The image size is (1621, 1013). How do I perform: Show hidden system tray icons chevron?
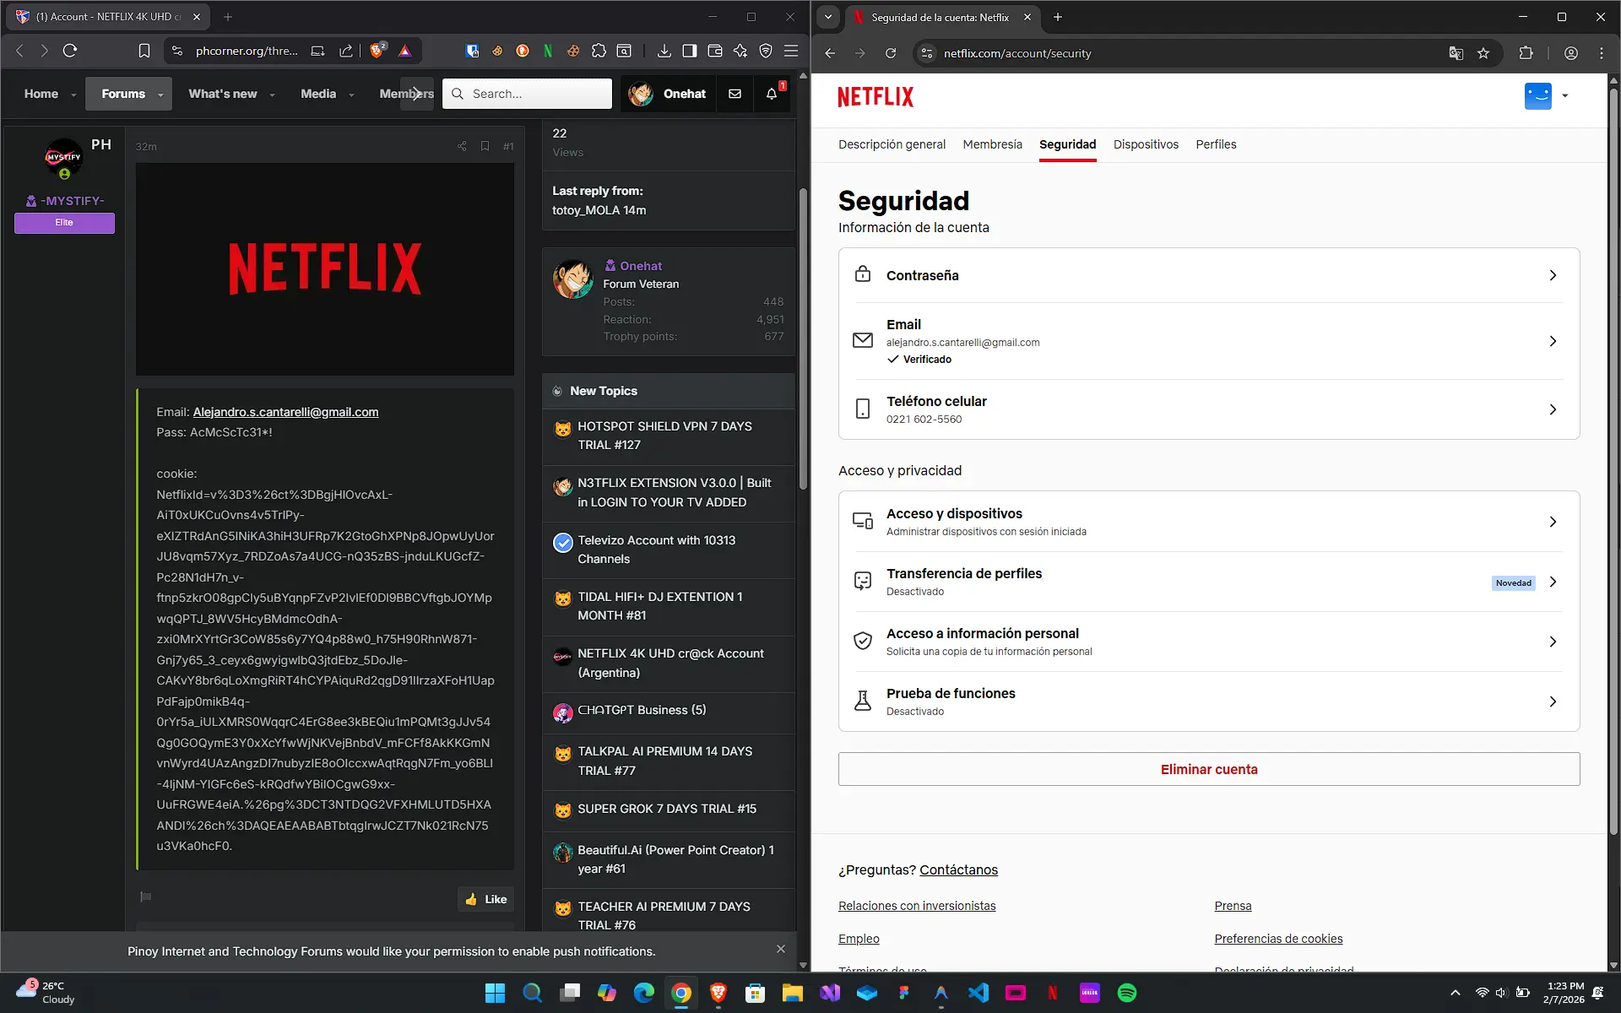pyautogui.click(x=1455, y=993)
